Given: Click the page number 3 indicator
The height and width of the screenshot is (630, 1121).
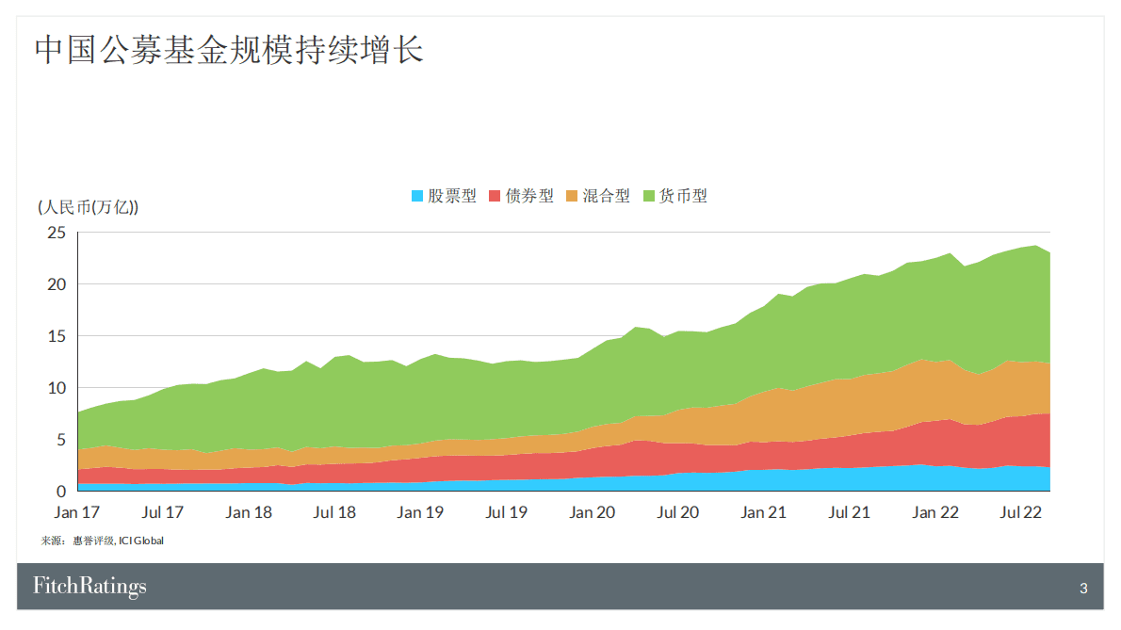Looking at the screenshot, I should coord(1081,585).
